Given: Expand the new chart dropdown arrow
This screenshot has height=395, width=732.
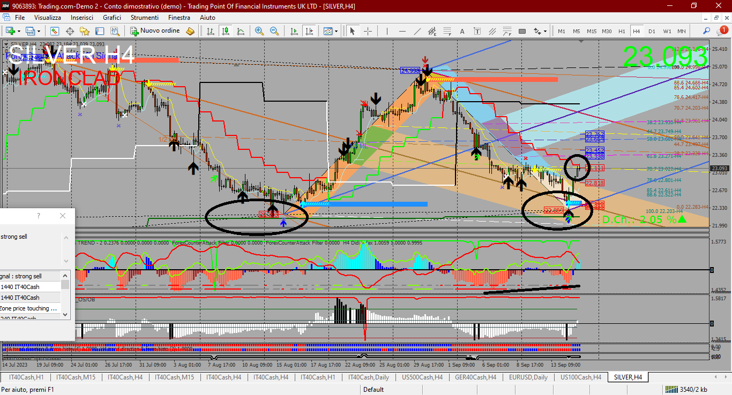Looking at the screenshot, I should point(19,31).
